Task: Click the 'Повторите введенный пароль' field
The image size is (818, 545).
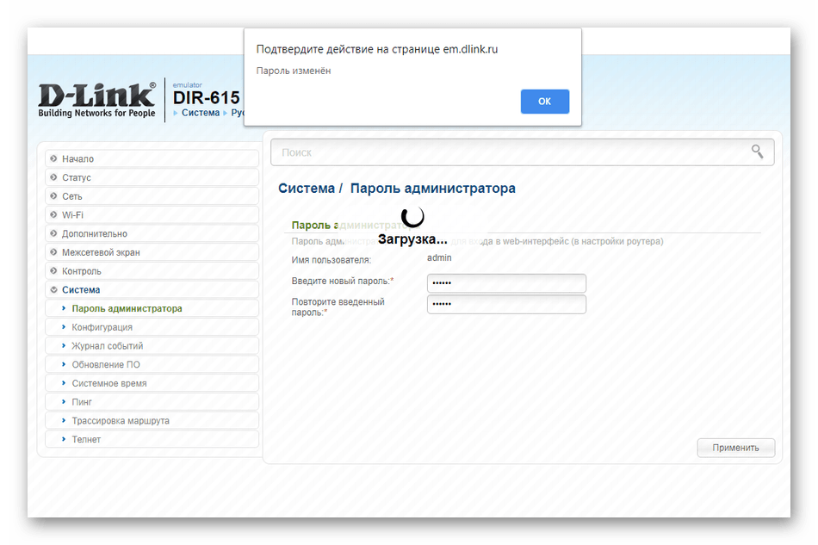Action: 506,304
